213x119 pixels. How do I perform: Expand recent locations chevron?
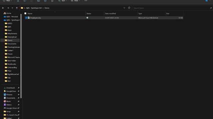tap(12, 8)
